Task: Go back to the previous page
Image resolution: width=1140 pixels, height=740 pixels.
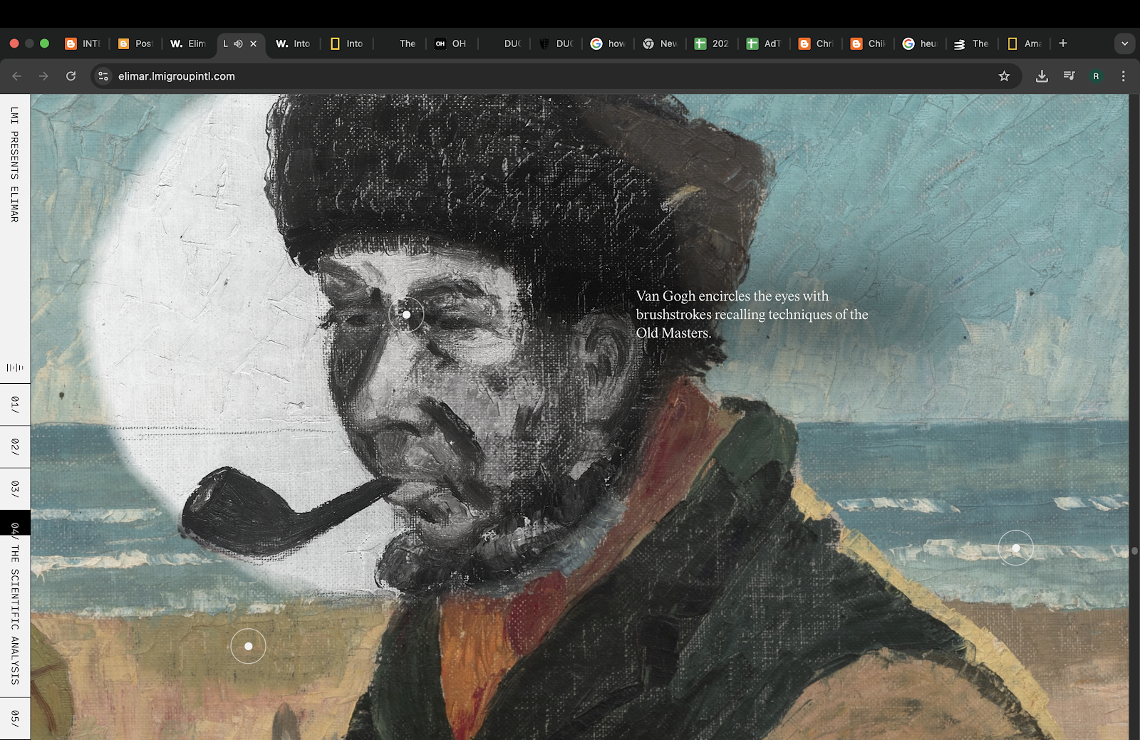Action: tap(17, 76)
